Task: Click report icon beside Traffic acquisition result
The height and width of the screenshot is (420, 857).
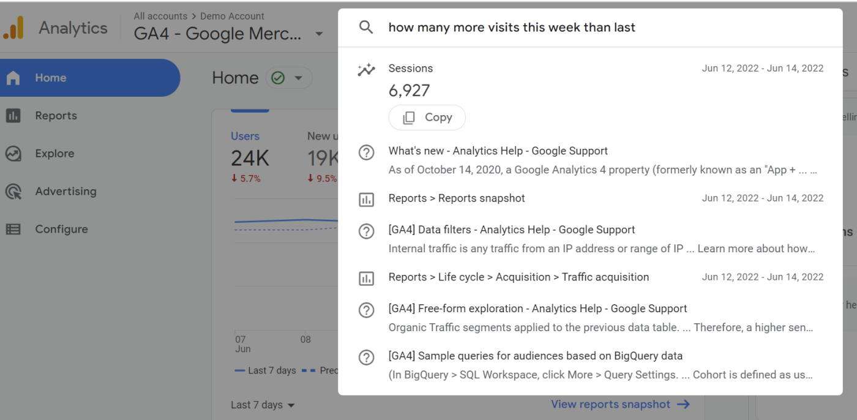Action: point(366,279)
